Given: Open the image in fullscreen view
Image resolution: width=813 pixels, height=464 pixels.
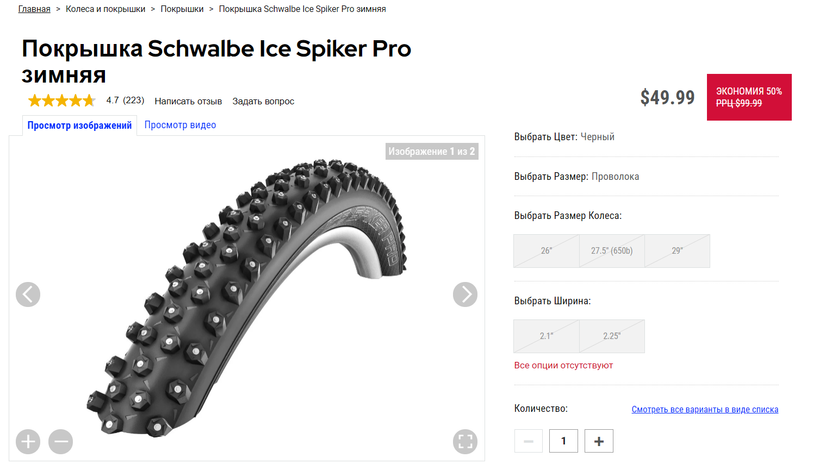Looking at the screenshot, I should click(x=465, y=442).
